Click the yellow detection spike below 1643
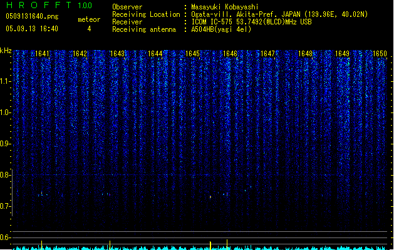Screen dimensions: 394x250 click(x=110, y=245)
